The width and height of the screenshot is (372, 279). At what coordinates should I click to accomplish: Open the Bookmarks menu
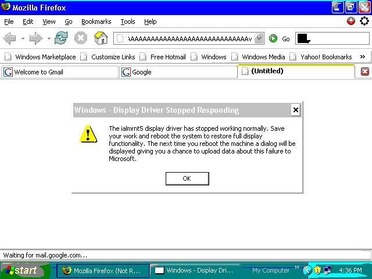(96, 22)
